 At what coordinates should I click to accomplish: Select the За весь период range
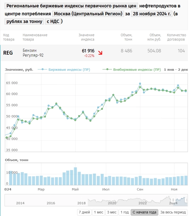pyautogui.click(x=173, y=212)
